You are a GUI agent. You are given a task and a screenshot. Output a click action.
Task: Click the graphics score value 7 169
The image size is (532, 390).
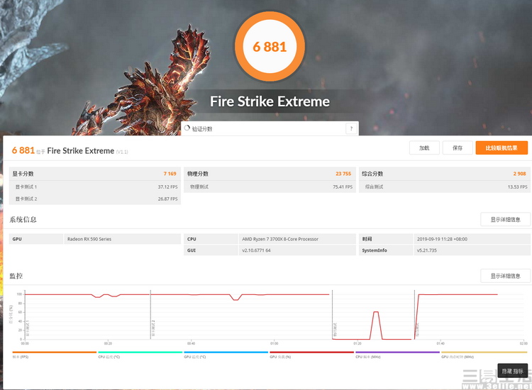pyautogui.click(x=170, y=174)
